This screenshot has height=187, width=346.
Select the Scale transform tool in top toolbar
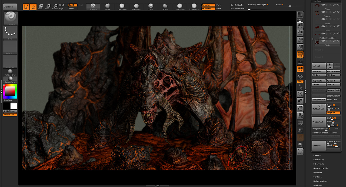coord(48,7)
